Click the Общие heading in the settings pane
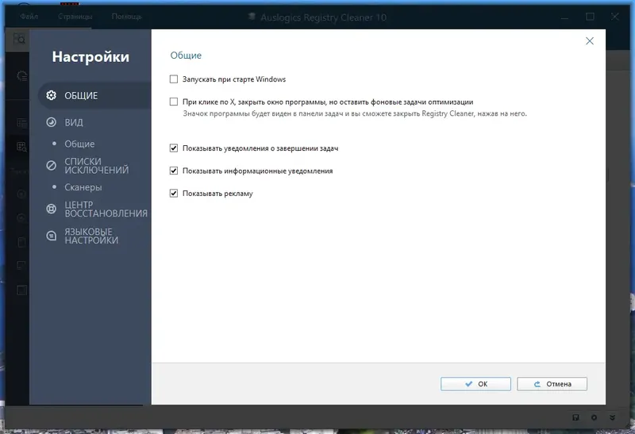Viewport: 635px width, 434px height. [x=186, y=56]
